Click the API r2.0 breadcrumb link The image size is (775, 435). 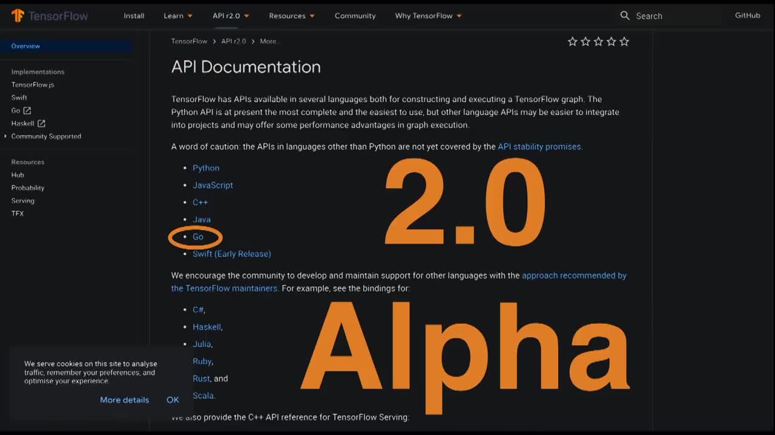[234, 41]
